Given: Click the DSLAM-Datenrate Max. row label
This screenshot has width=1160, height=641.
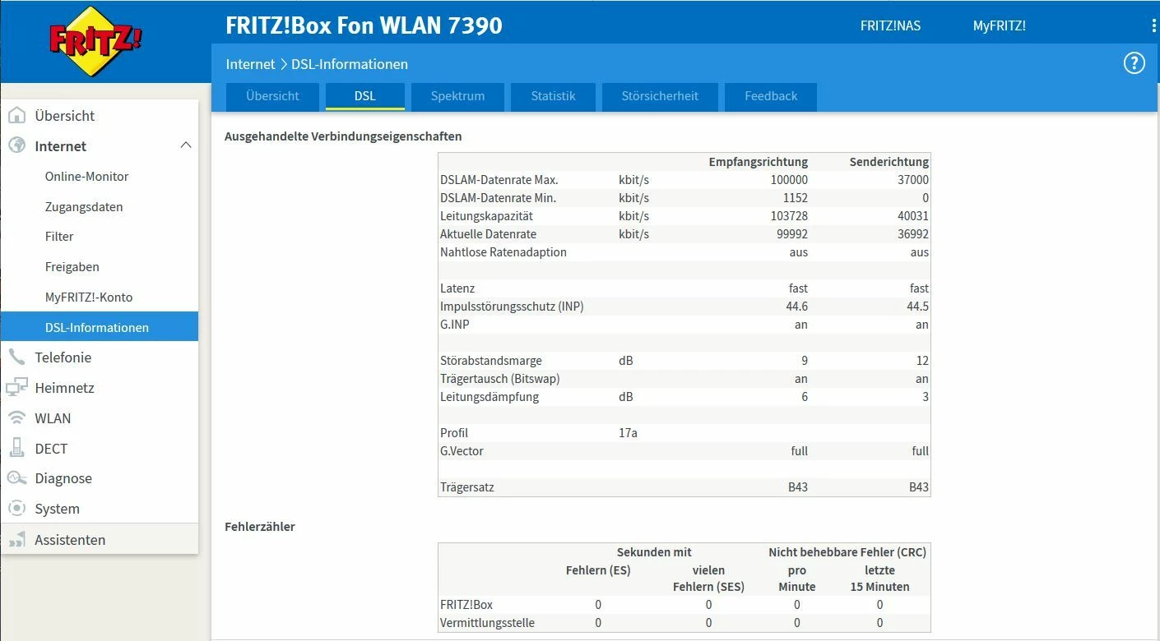Looking at the screenshot, I should coord(499,180).
